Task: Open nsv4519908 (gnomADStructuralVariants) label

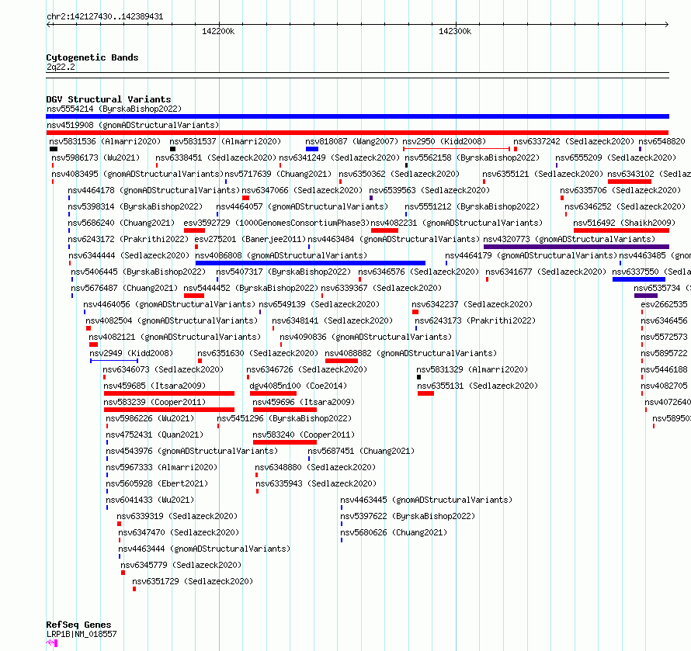Action: click(133, 125)
